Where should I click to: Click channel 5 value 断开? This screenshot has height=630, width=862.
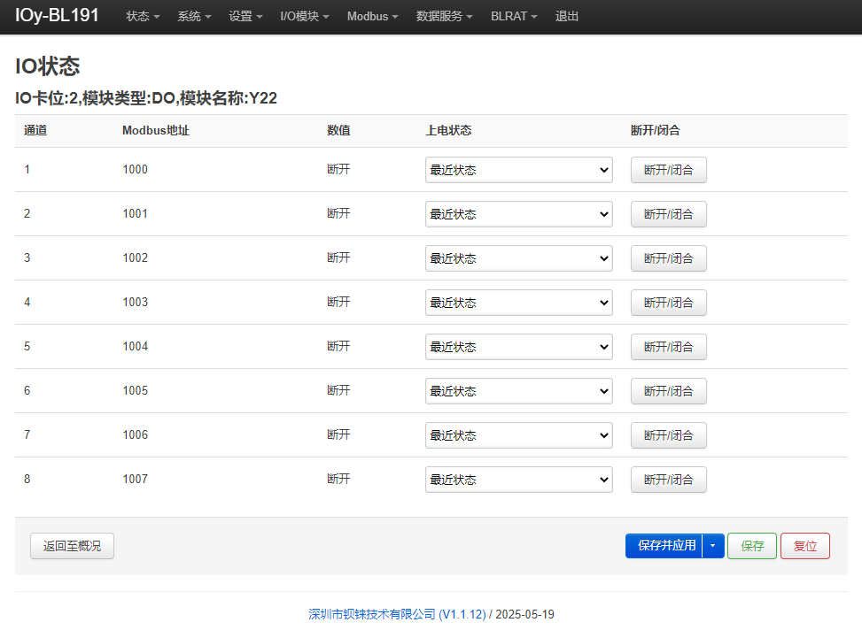(338, 346)
